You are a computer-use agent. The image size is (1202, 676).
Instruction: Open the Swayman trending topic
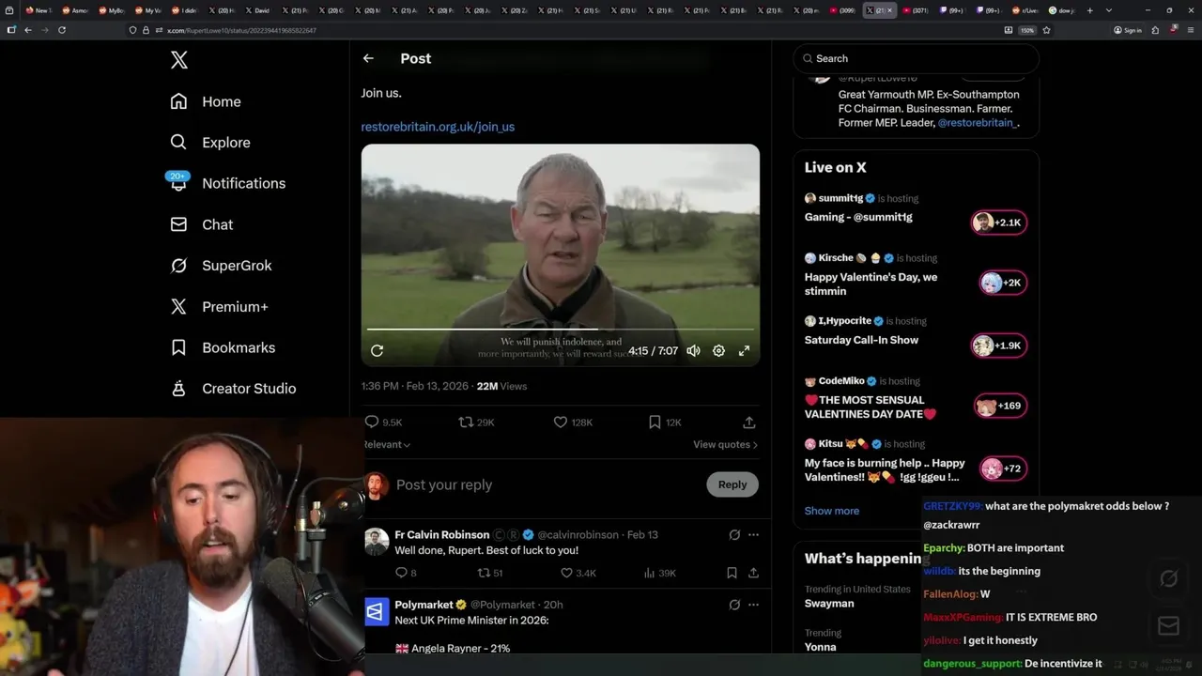coord(829,604)
